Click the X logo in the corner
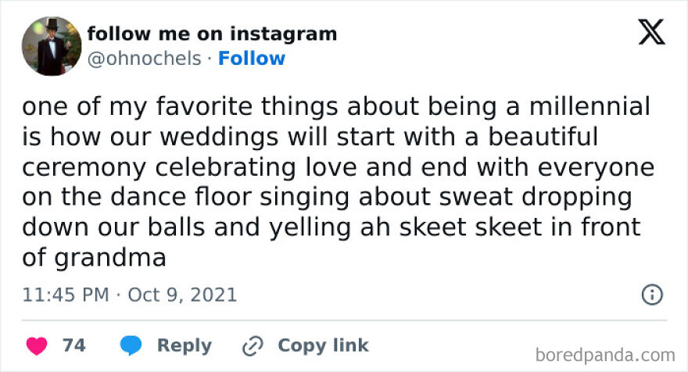The image size is (688, 372). coord(651,33)
